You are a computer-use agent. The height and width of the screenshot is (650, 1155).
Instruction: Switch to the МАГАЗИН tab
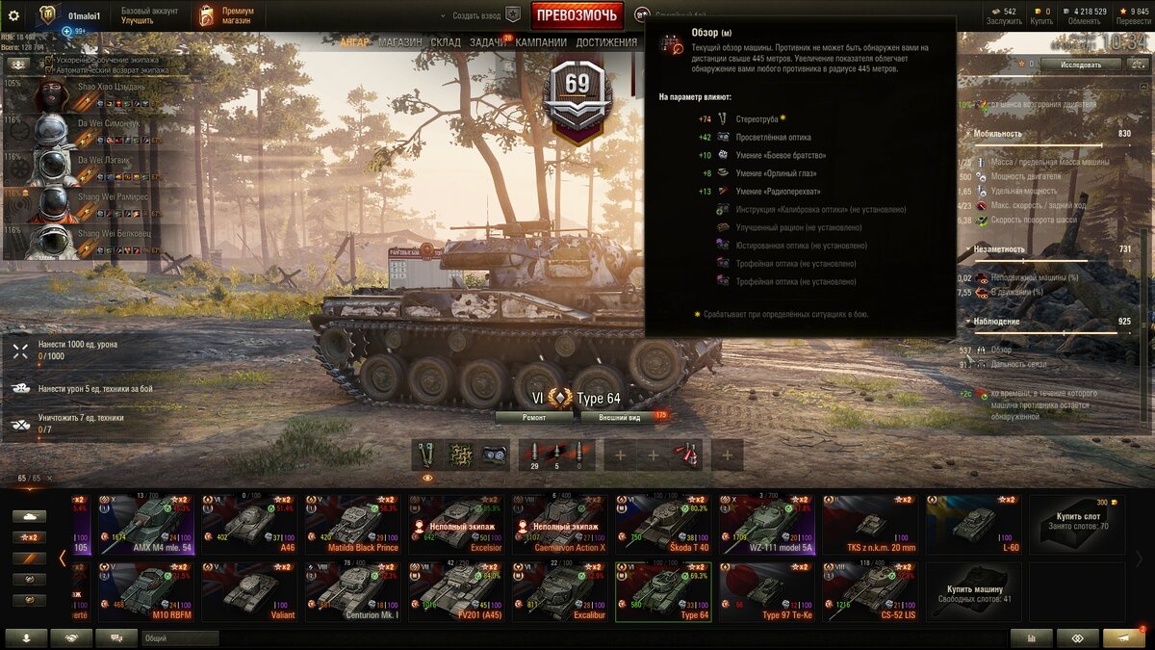click(399, 42)
